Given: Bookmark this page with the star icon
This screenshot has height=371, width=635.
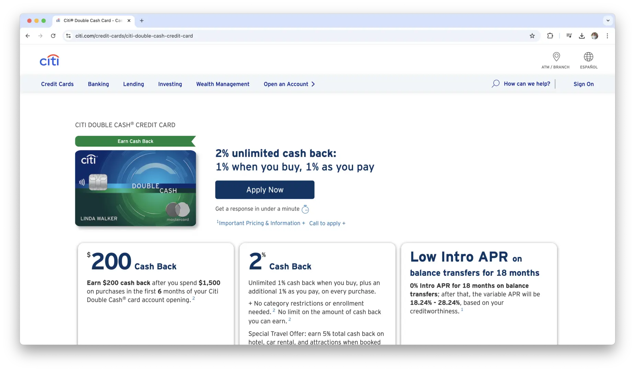Looking at the screenshot, I should [532, 36].
